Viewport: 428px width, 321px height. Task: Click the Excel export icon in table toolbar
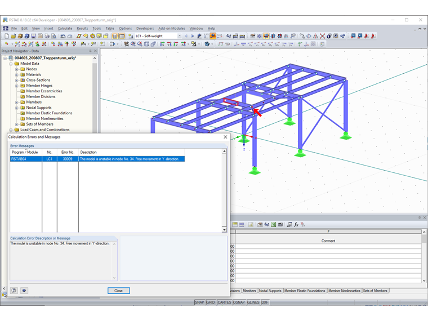pos(274,225)
